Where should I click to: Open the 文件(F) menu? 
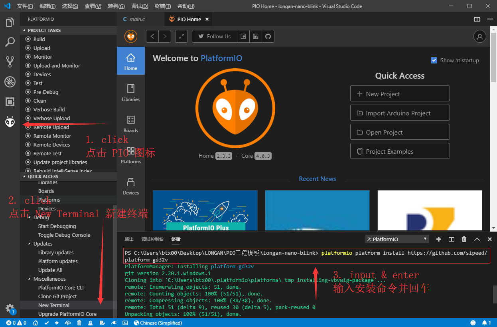25,6
